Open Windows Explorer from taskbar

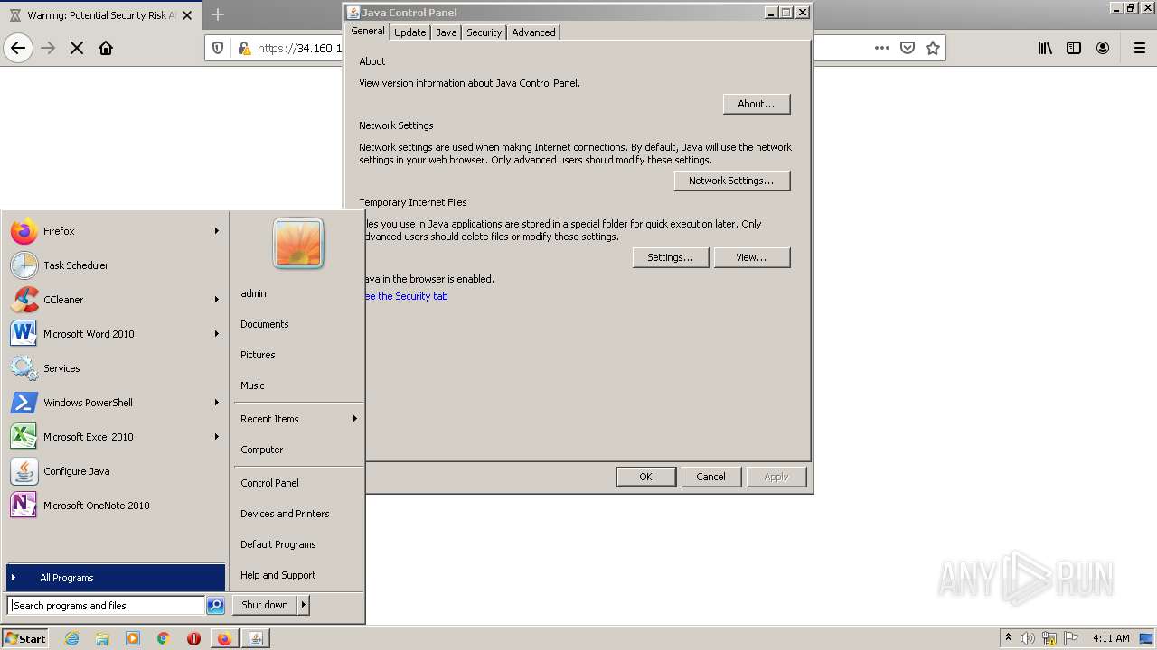pyautogui.click(x=102, y=638)
